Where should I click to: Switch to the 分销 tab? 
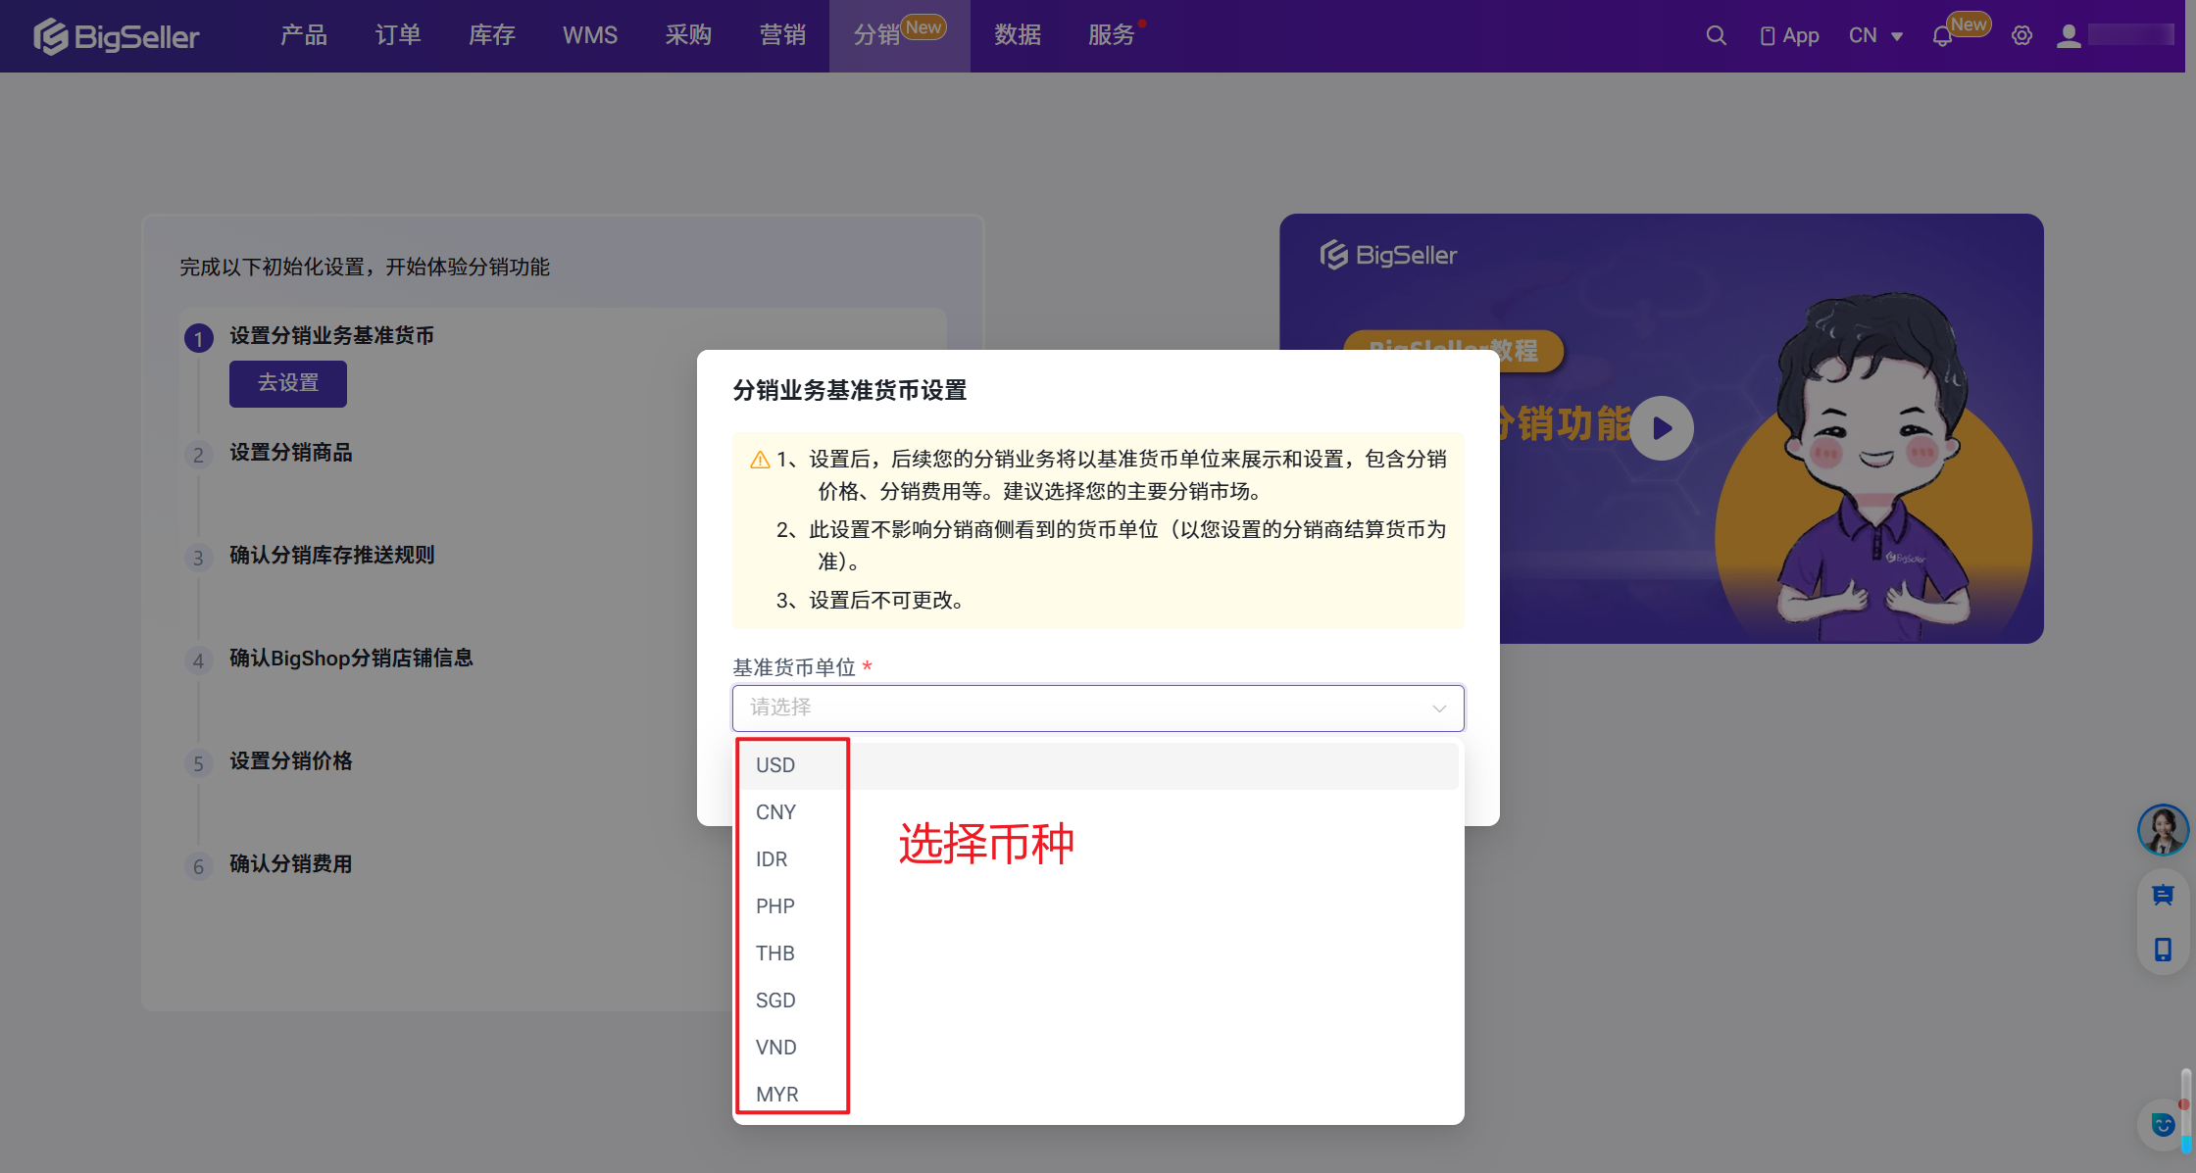click(x=877, y=36)
